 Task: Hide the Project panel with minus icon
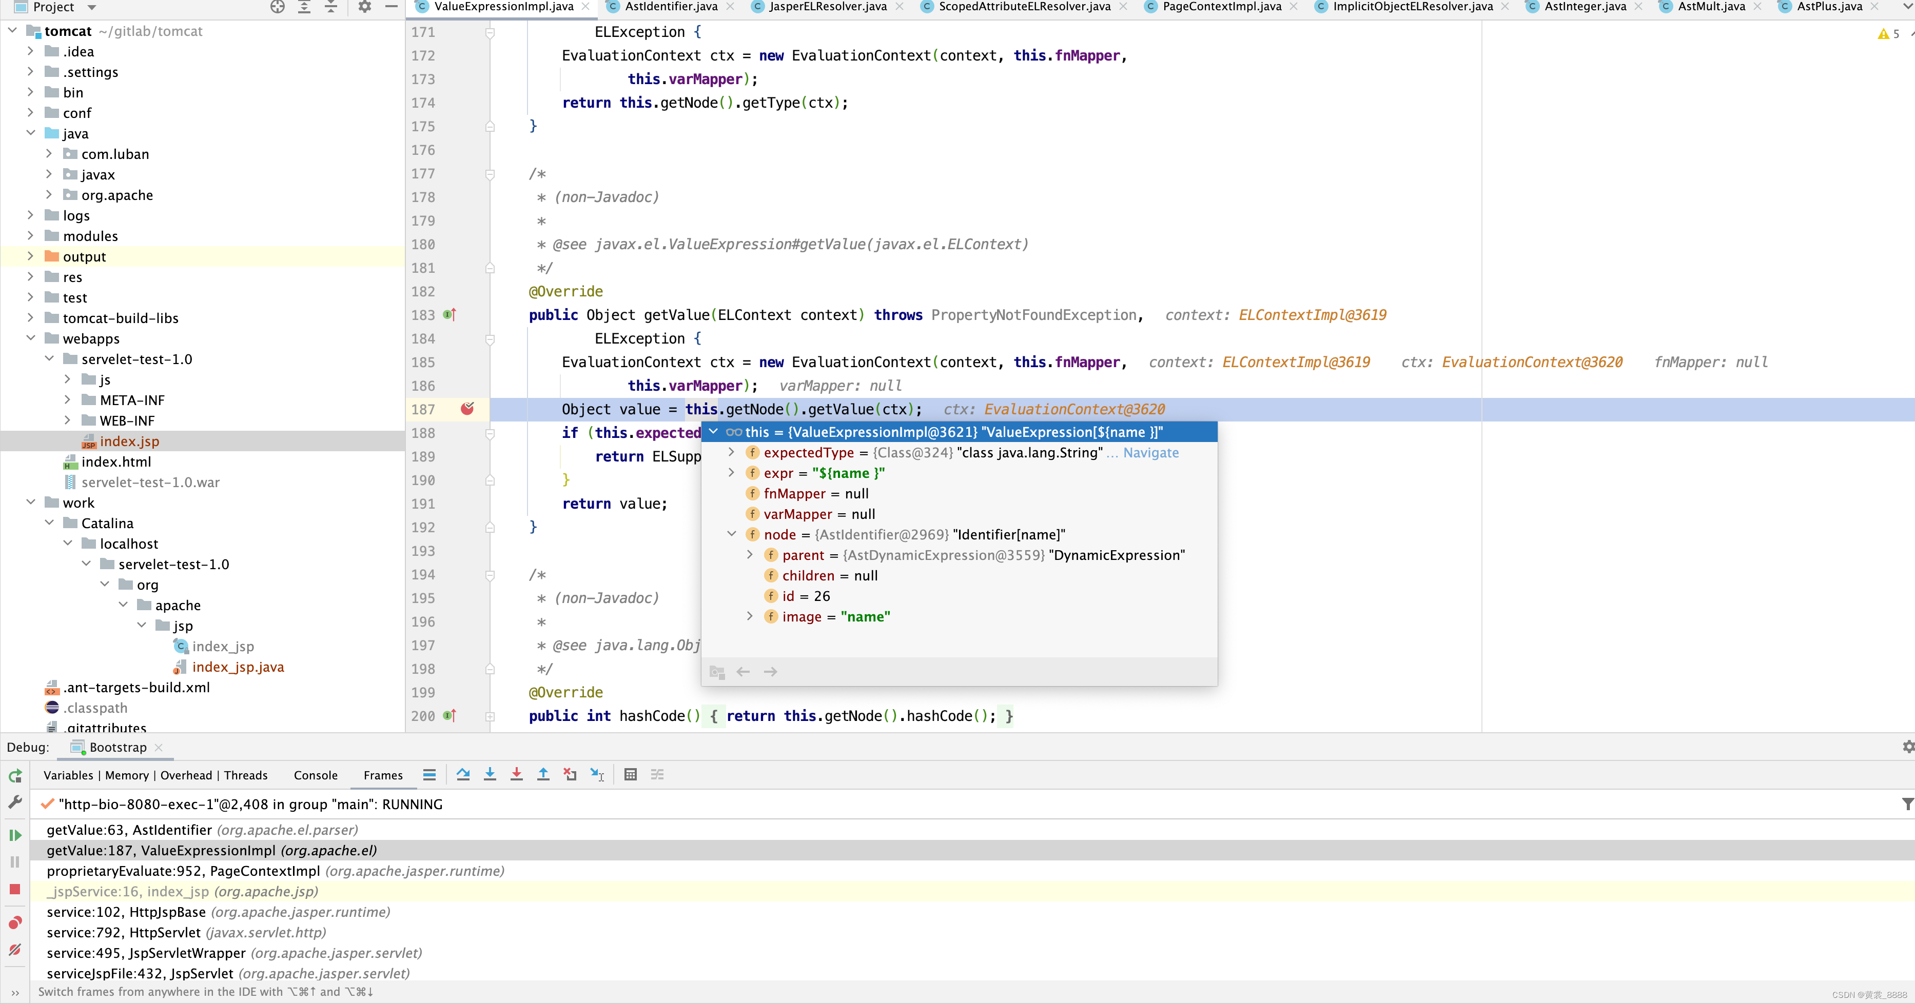point(391,7)
